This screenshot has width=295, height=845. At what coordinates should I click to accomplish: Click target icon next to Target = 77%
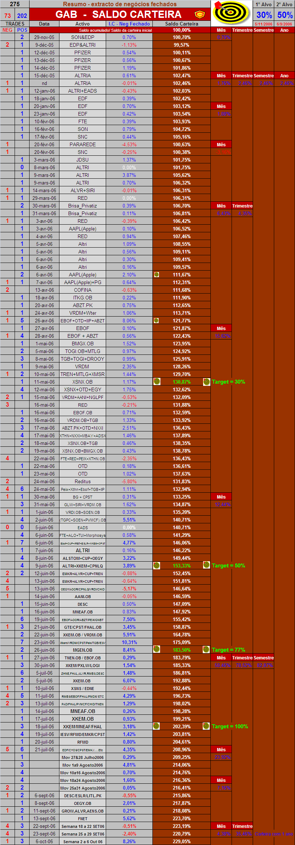[x=206, y=650]
